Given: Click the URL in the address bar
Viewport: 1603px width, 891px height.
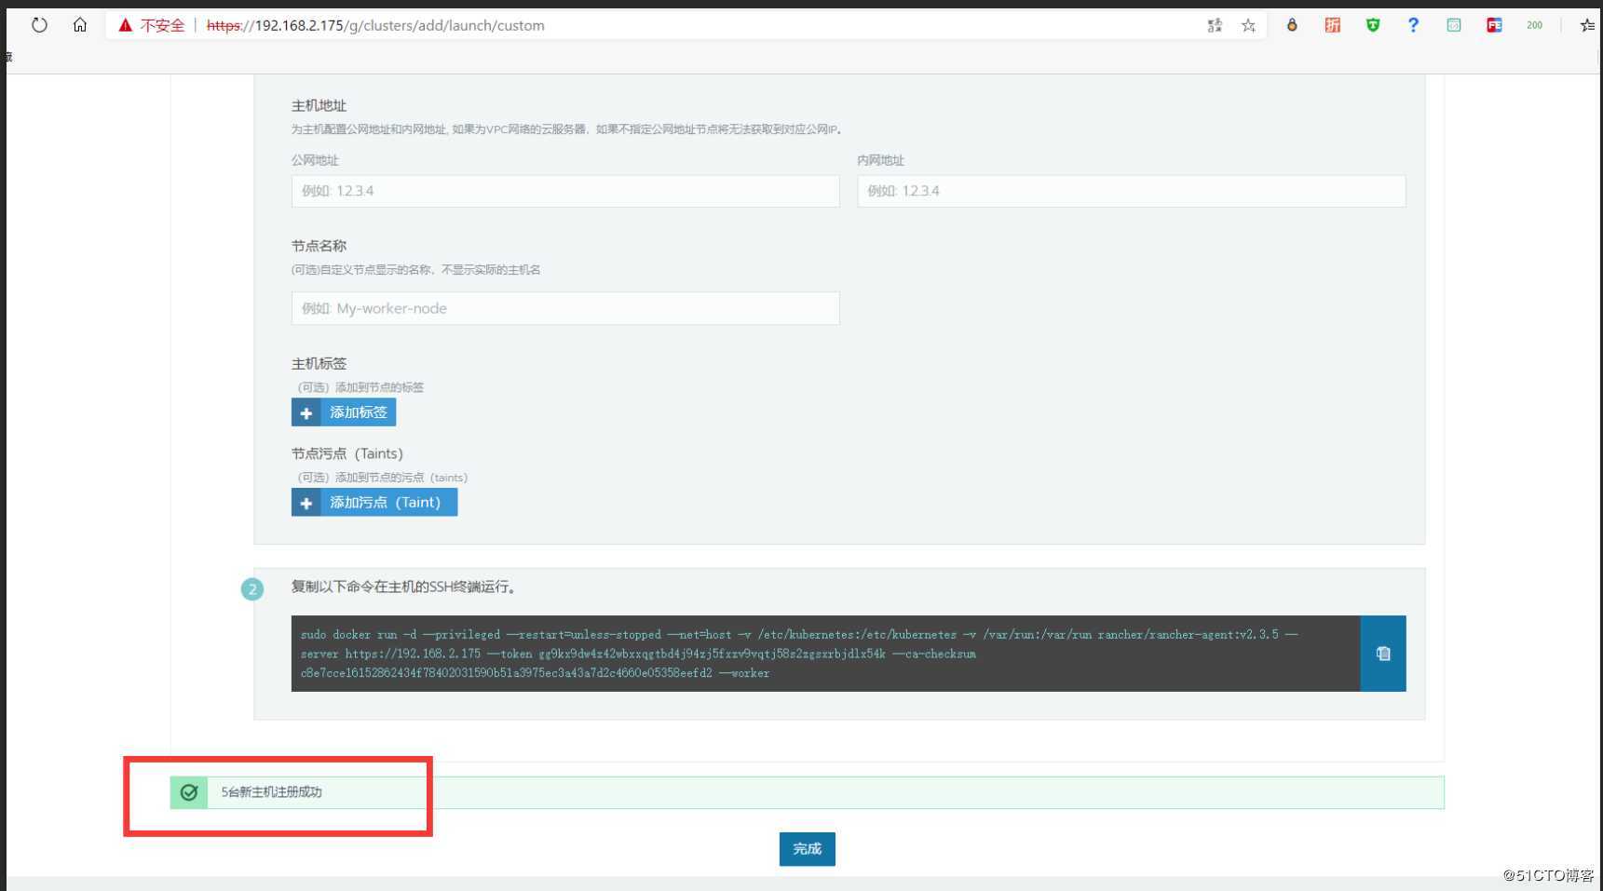Looking at the screenshot, I should tap(375, 25).
